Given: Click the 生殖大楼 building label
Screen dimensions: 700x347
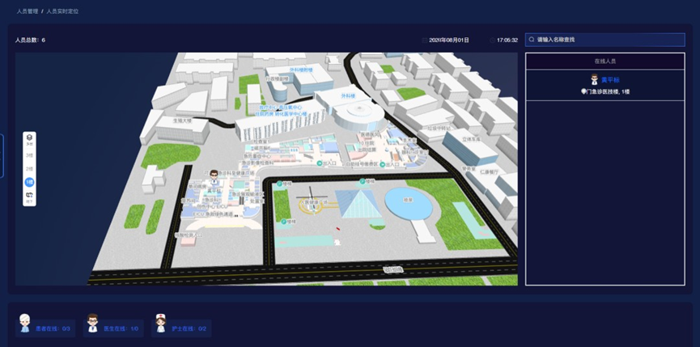Looking at the screenshot, I should [181, 121].
